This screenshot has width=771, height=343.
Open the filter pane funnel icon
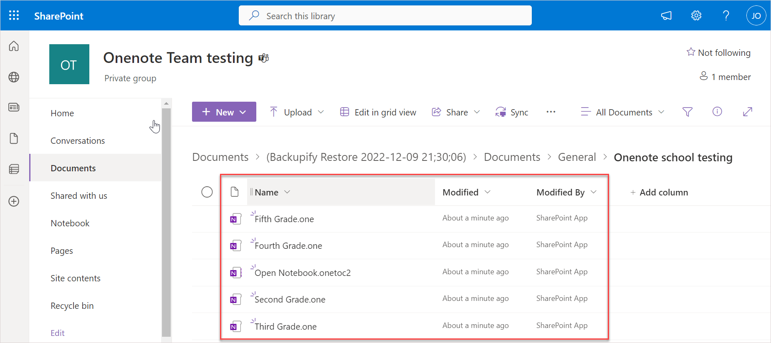point(687,112)
